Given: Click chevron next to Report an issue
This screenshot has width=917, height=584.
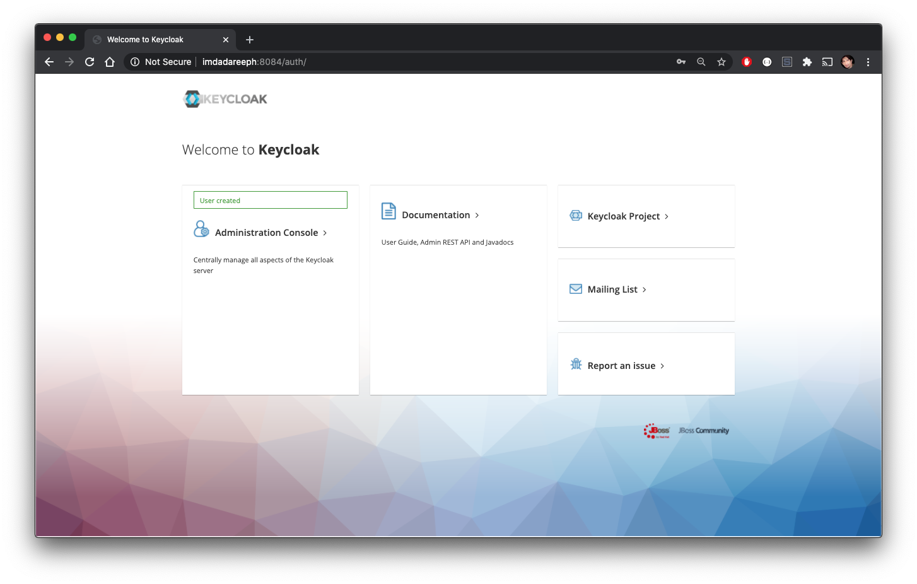Looking at the screenshot, I should tap(662, 366).
